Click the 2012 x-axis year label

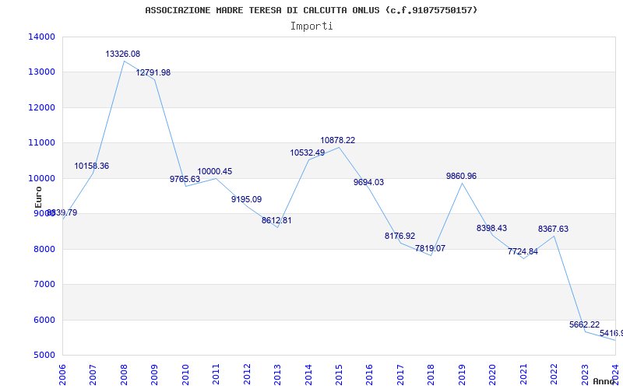point(247,375)
